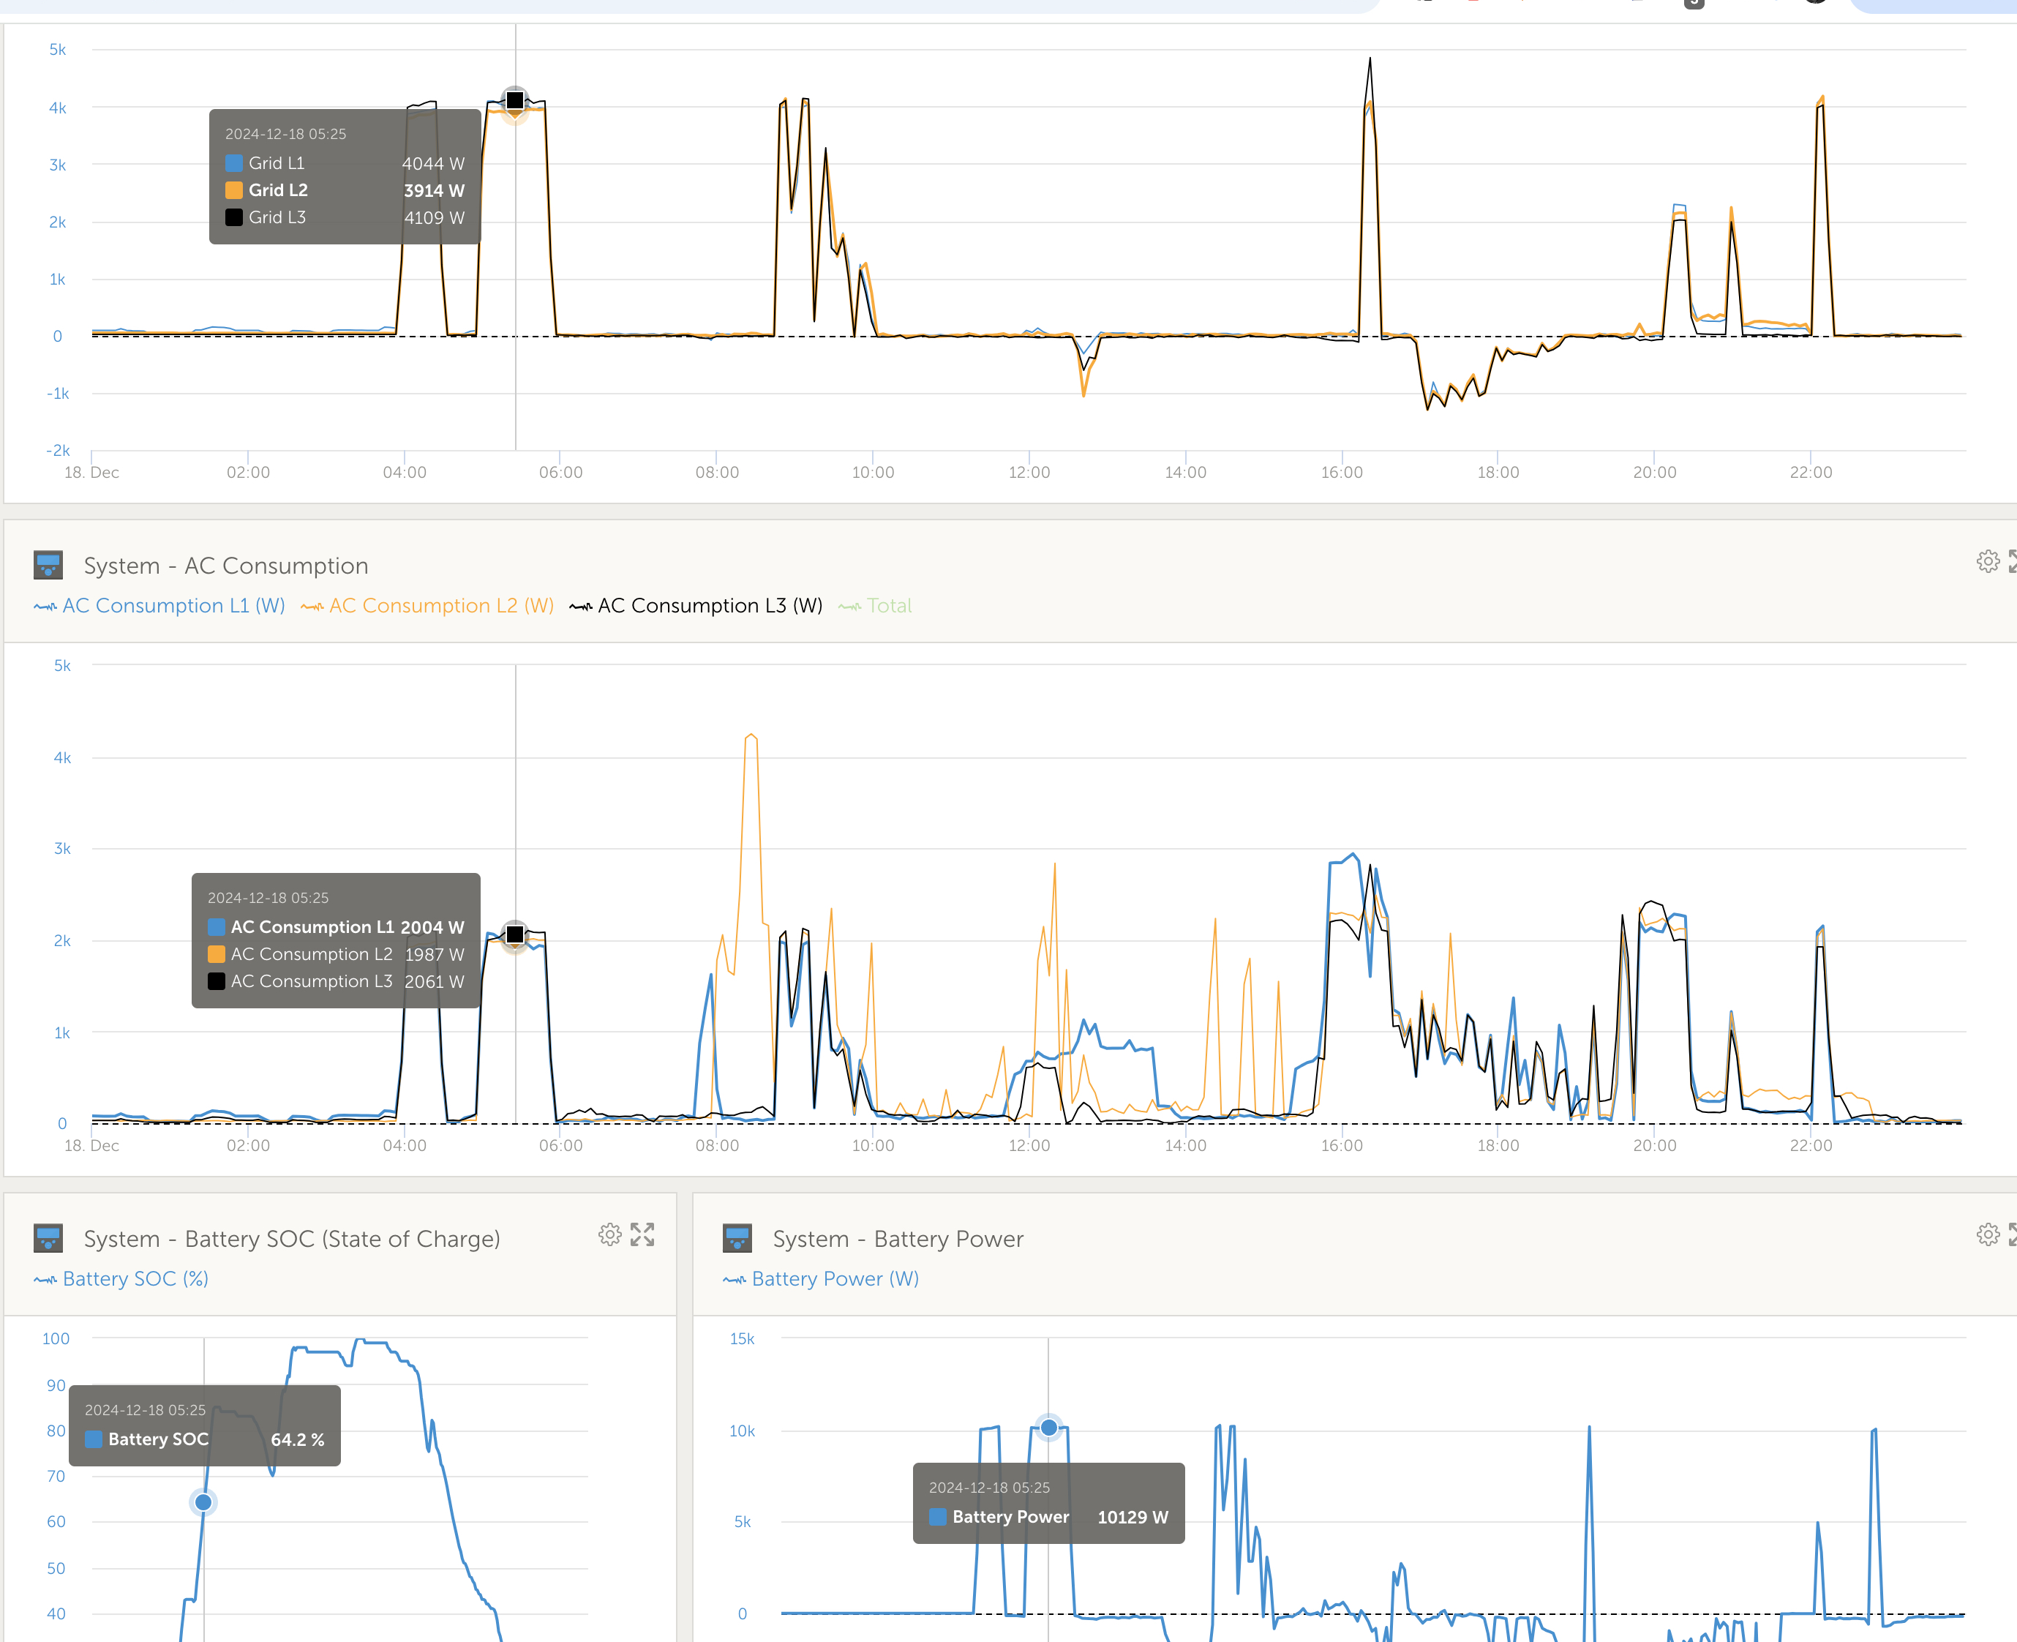Open AC Consumption widget settings gear
This screenshot has width=2017, height=1642.
pos(1988,561)
